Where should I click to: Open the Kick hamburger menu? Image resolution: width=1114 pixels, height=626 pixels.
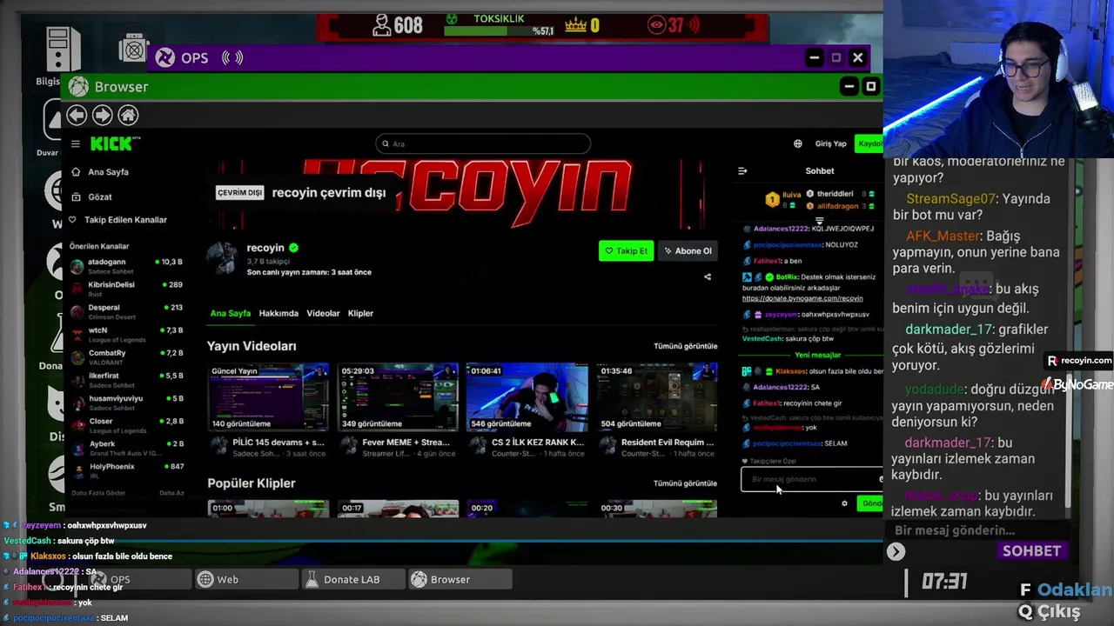tap(76, 144)
